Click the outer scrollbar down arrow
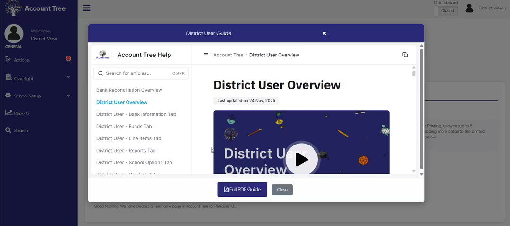The image size is (510, 226). coord(422,174)
